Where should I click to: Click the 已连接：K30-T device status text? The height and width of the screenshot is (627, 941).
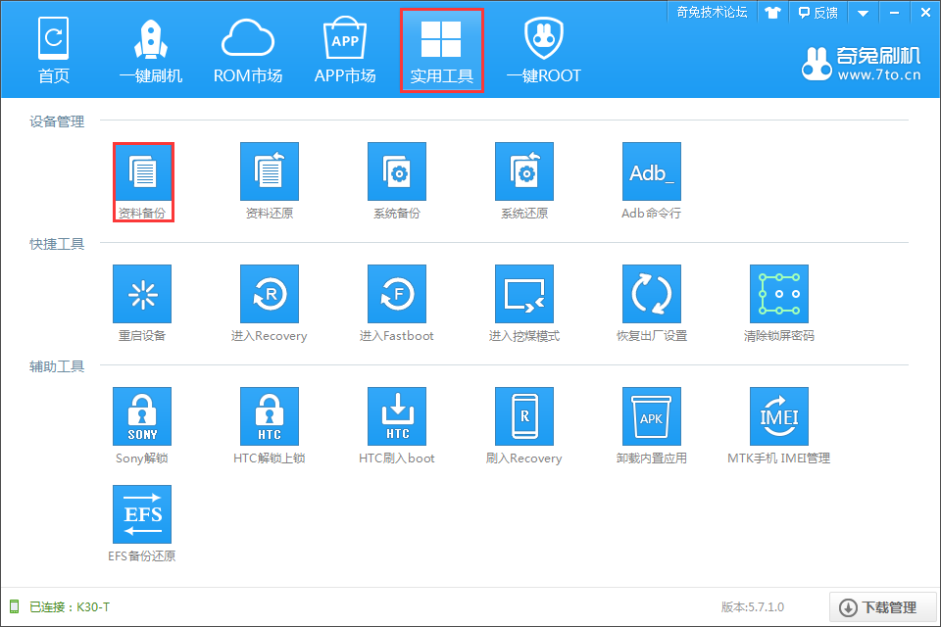pos(70,607)
